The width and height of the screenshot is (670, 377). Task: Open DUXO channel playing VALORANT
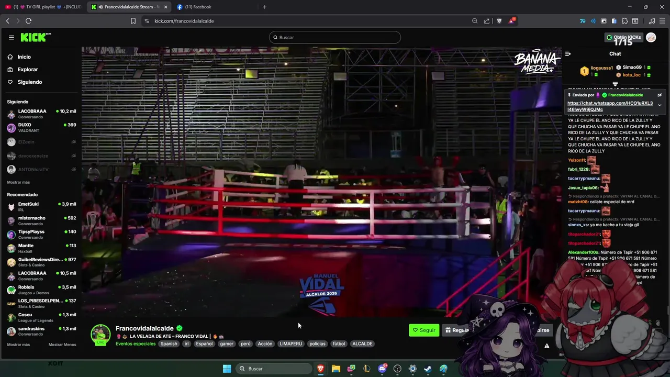point(41,127)
